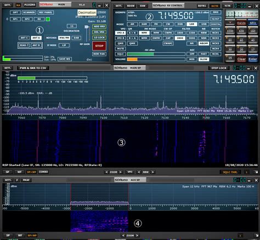Toggle the RX control window button
Screen dimensions: 260x240
click(39, 19)
